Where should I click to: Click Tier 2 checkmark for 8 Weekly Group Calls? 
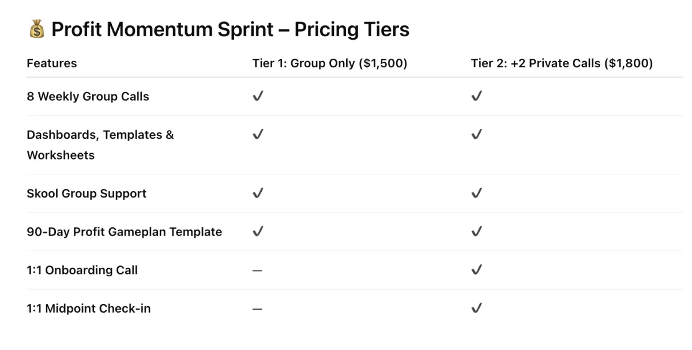476,96
